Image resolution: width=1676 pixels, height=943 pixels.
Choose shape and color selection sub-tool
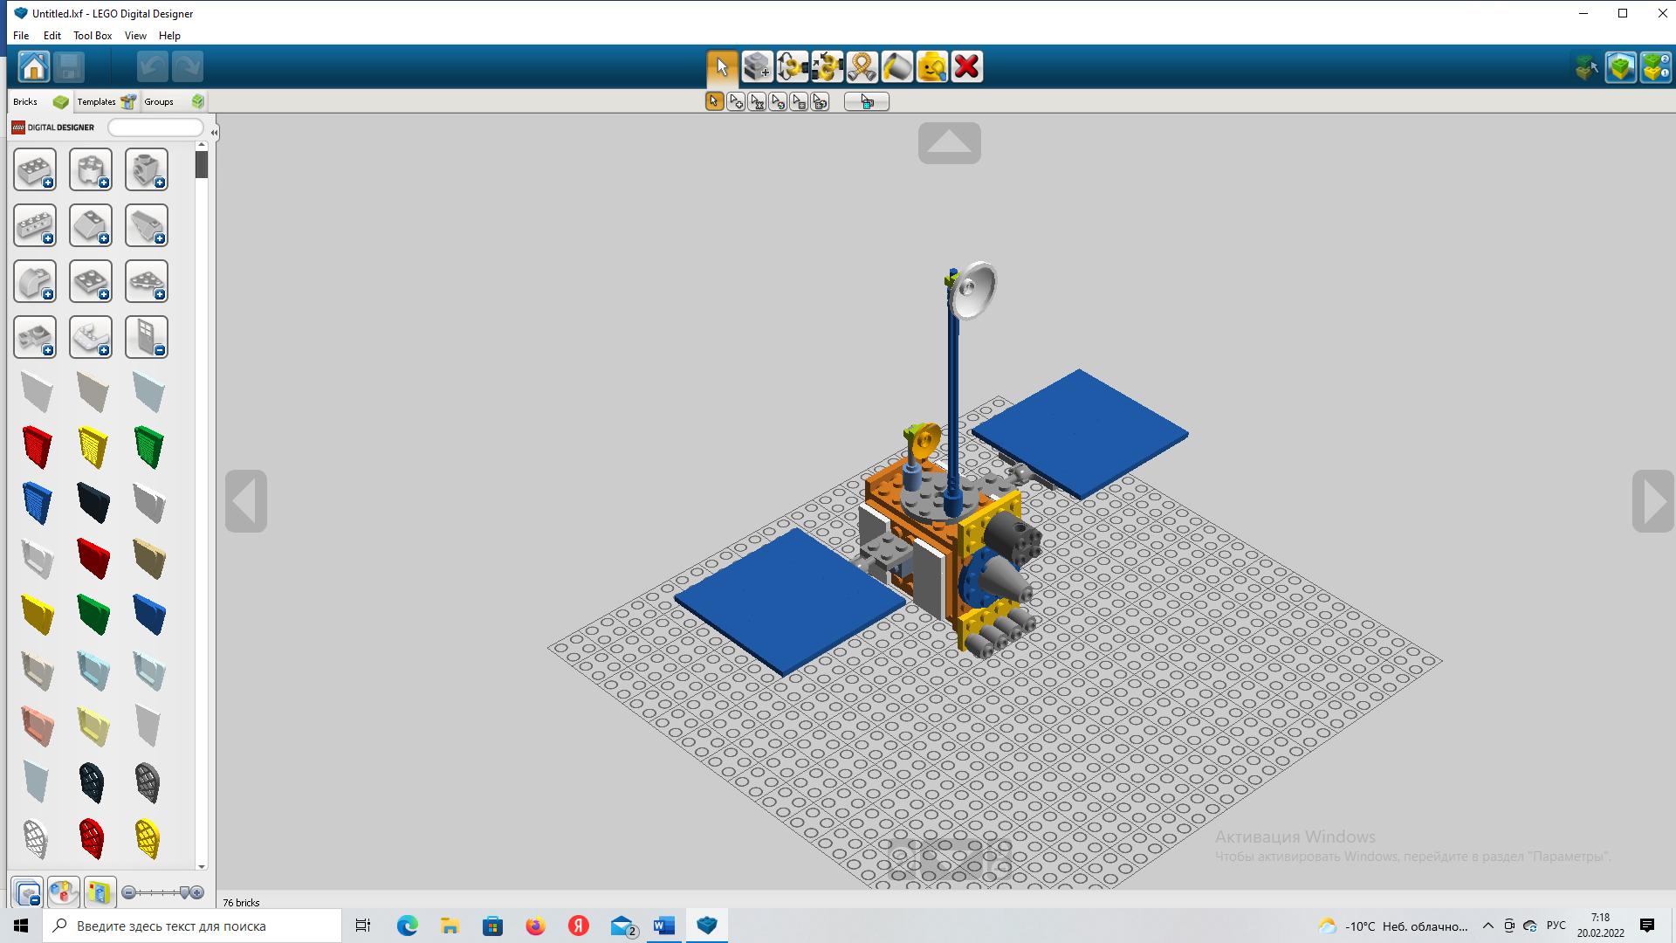pos(820,102)
